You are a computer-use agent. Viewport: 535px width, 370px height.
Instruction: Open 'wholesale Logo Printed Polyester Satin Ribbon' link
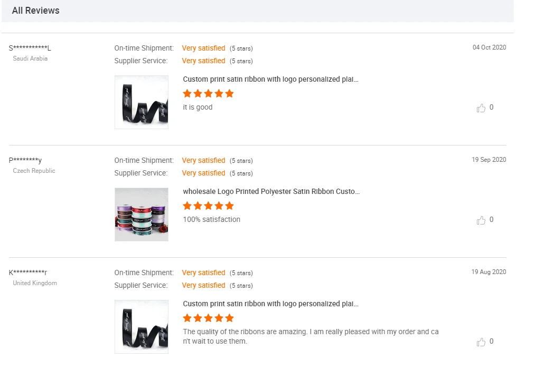tap(271, 192)
